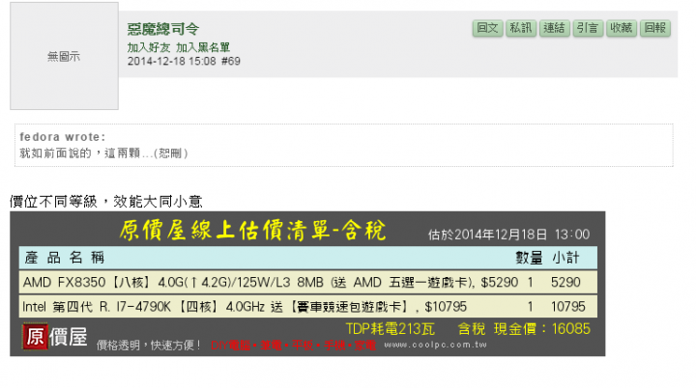Click post number #69
Screen dimensions: 696x388
[x=231, y=61]
